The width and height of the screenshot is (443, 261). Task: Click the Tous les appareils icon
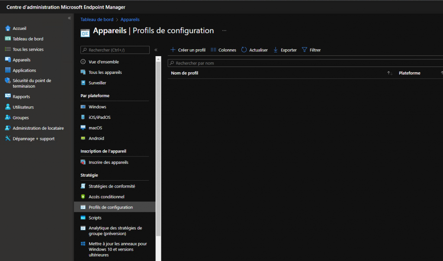(x=83, y=72)
